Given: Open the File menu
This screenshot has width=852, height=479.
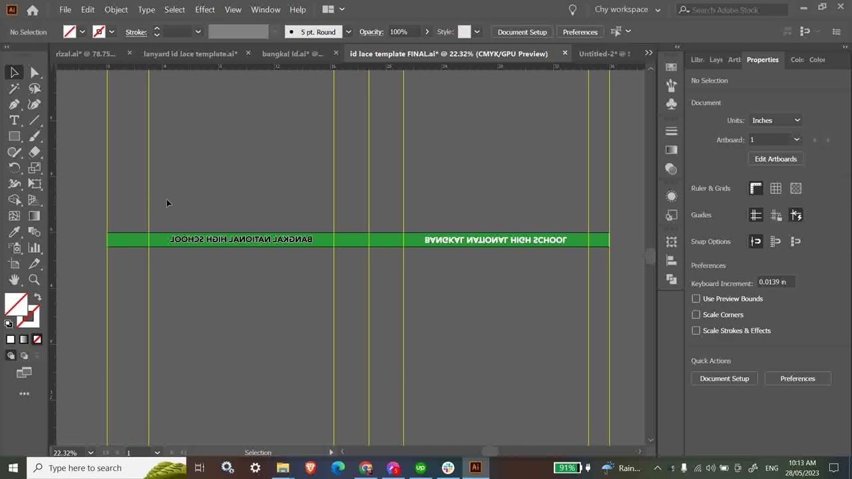Looking at the screenshot, I should point(65,9).
